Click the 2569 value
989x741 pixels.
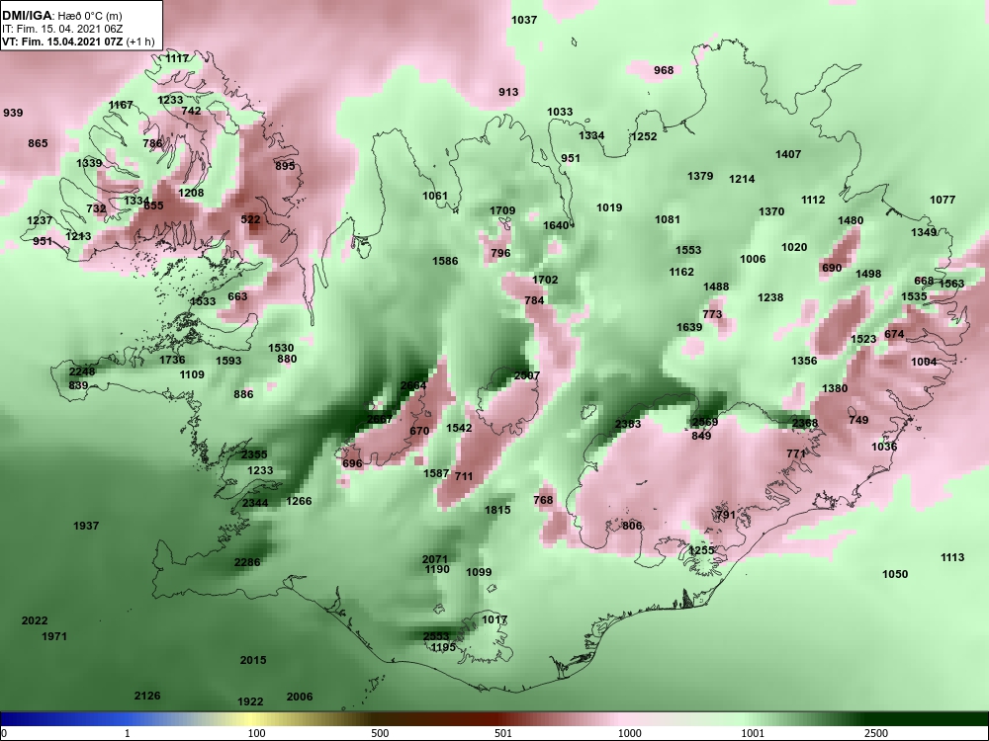pyautogui.click(x=705, y=423)
